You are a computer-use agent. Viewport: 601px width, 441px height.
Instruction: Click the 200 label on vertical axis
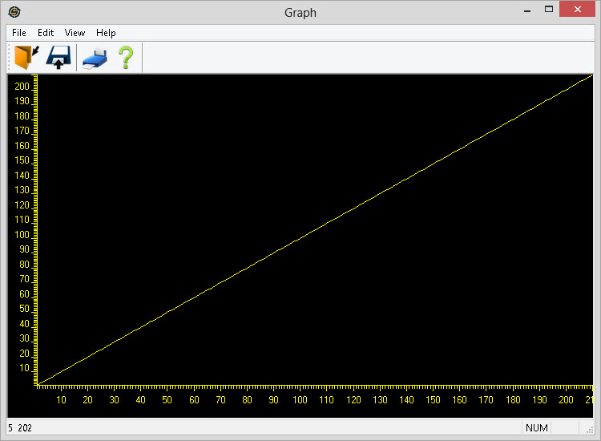[x=22, y=87]
